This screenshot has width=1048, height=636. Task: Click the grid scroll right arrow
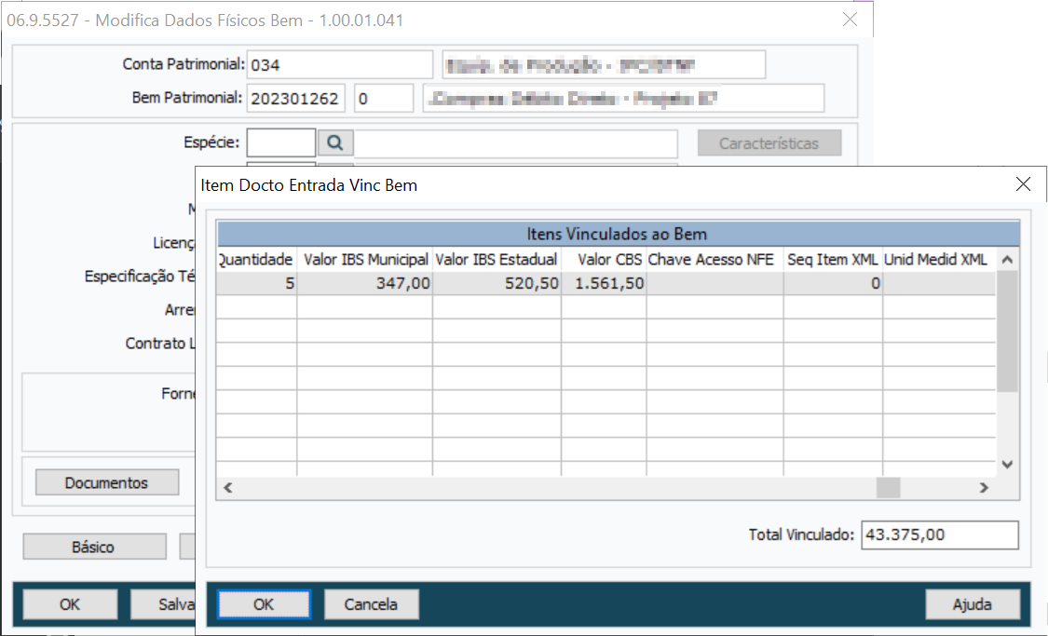tap(984, 488)
